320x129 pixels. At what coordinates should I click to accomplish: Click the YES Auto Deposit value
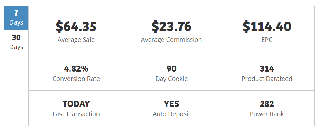point(171,104)
